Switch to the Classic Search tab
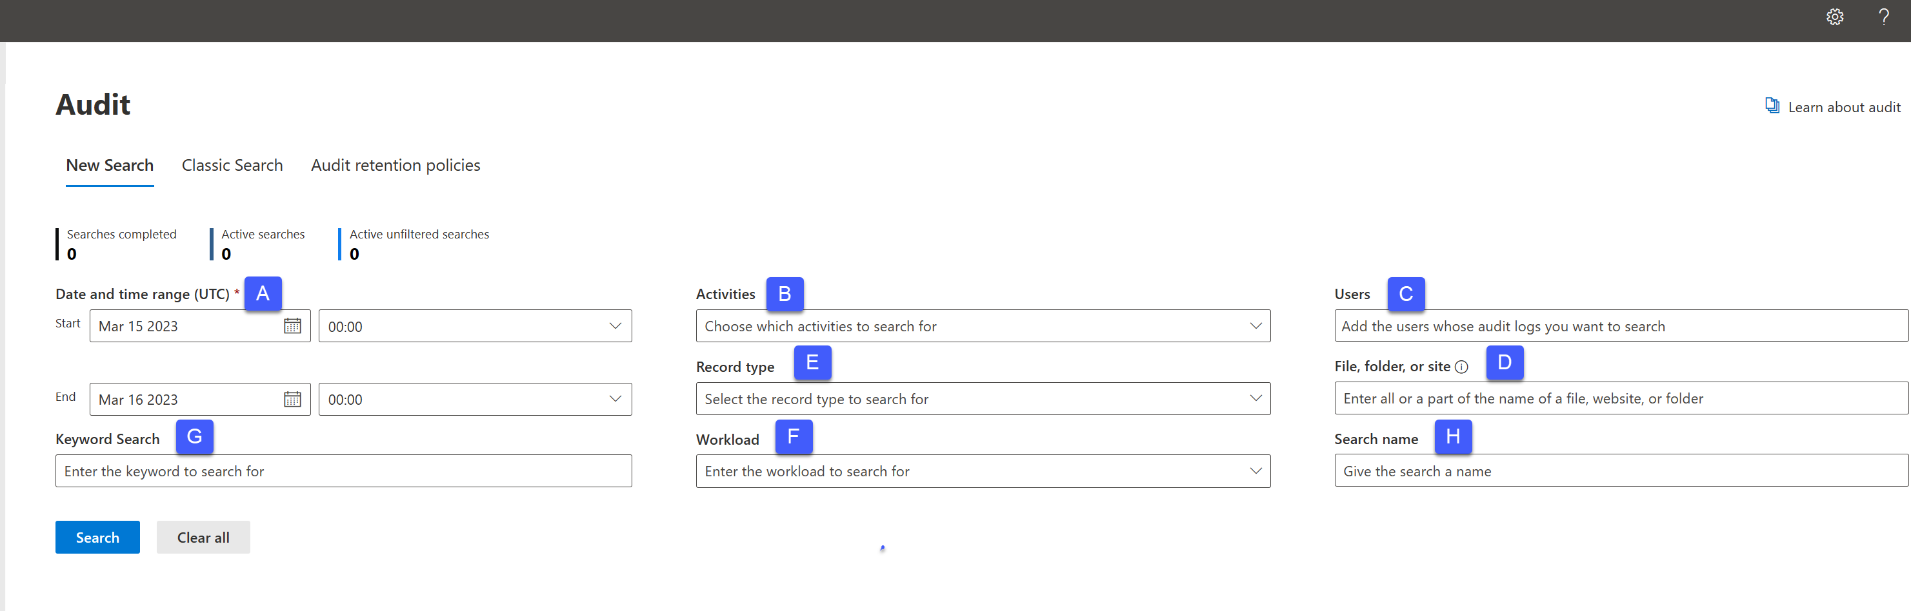1911x611 pixels. click(x=232, y=164)
